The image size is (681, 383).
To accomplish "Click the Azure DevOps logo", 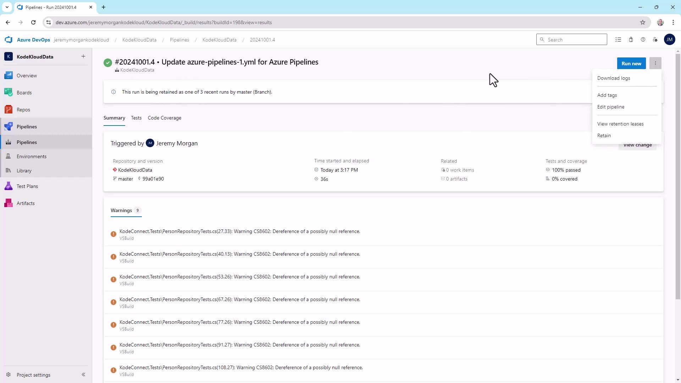I will click(x=9, y=40).
